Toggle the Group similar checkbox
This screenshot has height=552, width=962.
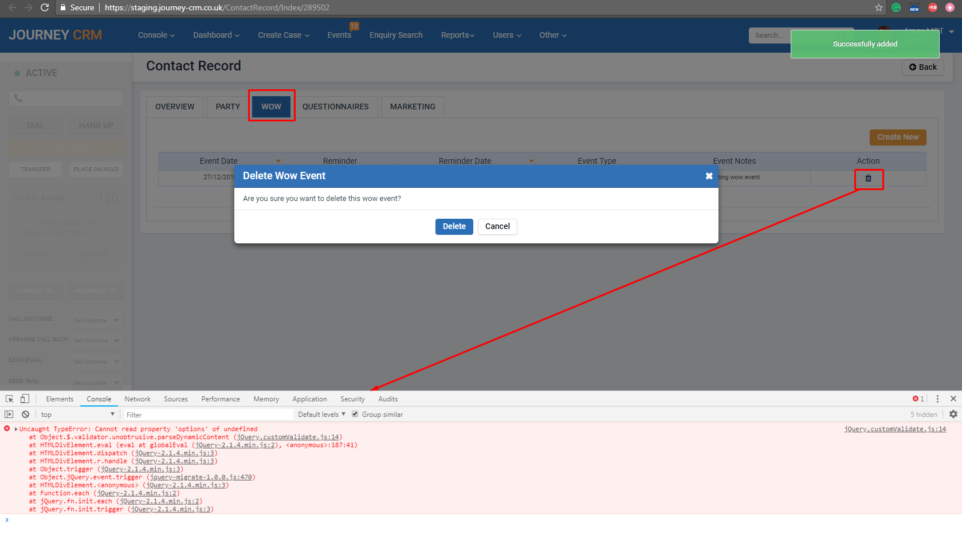[355, 414]
